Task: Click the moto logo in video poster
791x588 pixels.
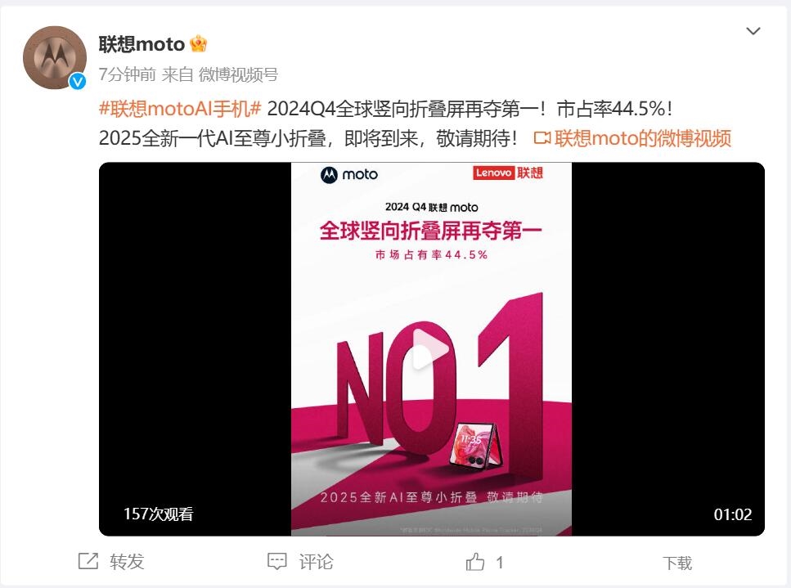Action: tap(349, 174)
